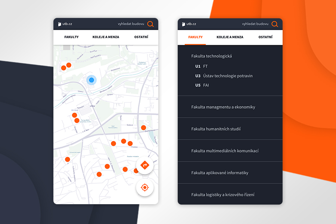Viewport: 336px width, 224px height.
Task: Select building U1 FT
Action: pos(202,66)
